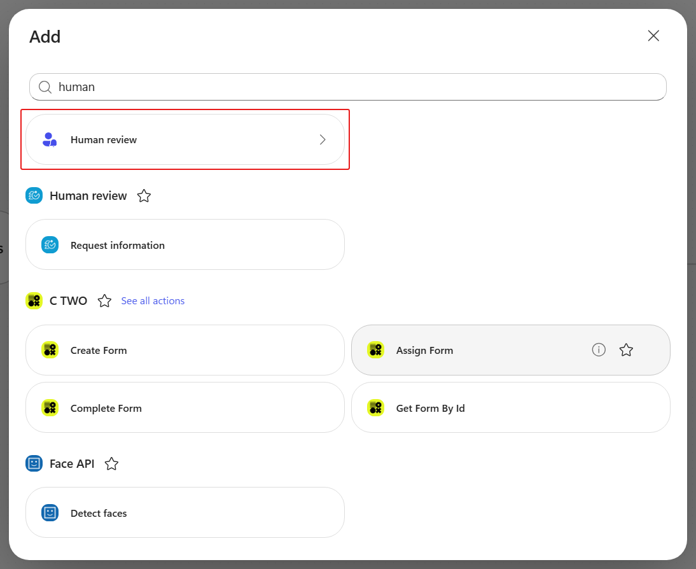The width and height of the screenshot is (696, 569).
Task: Click the Get Form By Id icon
Action: pos(375,407)
